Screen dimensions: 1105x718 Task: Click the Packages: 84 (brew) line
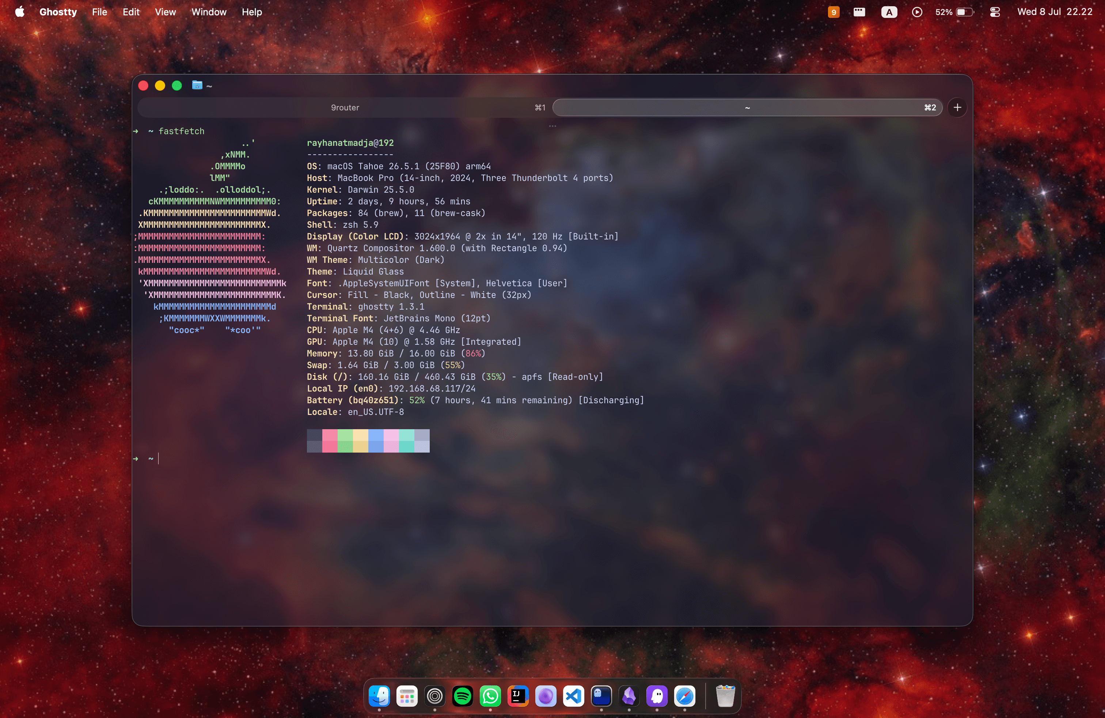(396, 213)
